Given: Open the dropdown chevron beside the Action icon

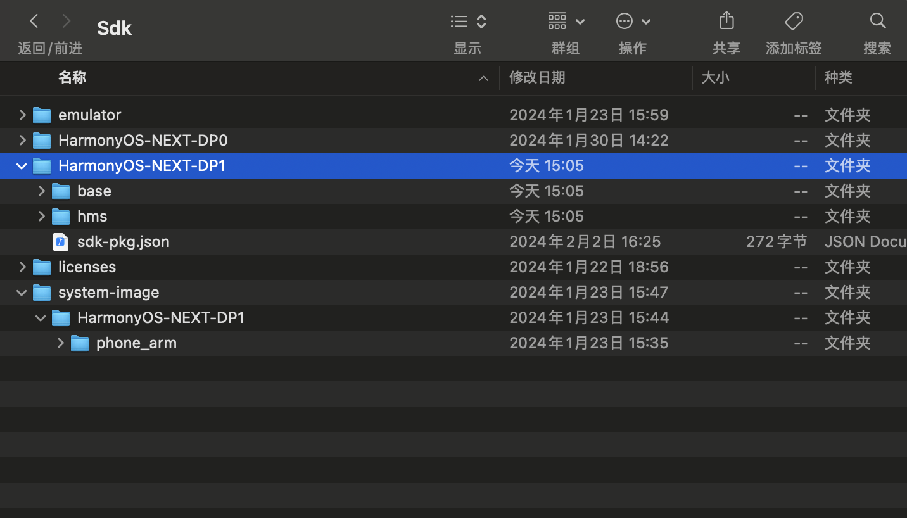Looking at the screenshot, I should (x=646, y=22).
